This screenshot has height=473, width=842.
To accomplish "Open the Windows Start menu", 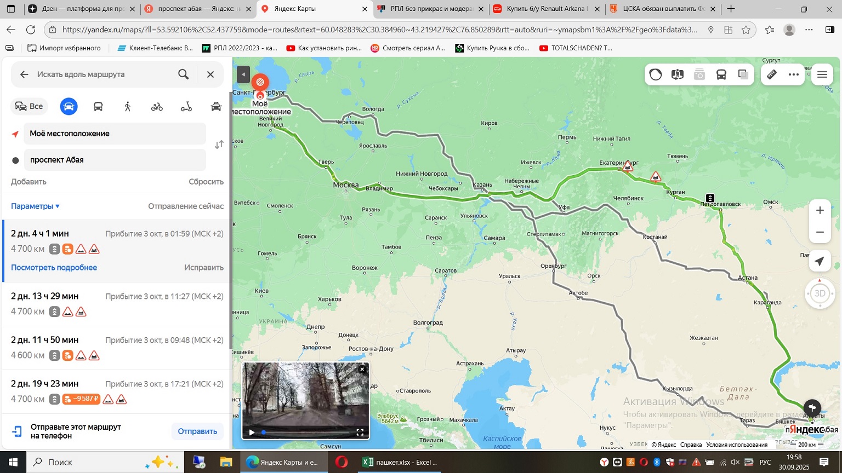I will pos(13,462).
